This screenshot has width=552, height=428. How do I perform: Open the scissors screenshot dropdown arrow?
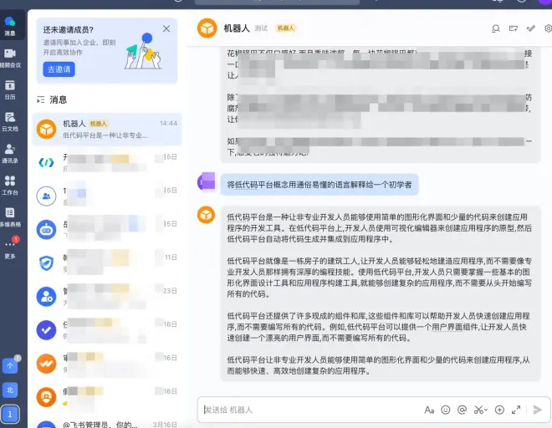485,410
